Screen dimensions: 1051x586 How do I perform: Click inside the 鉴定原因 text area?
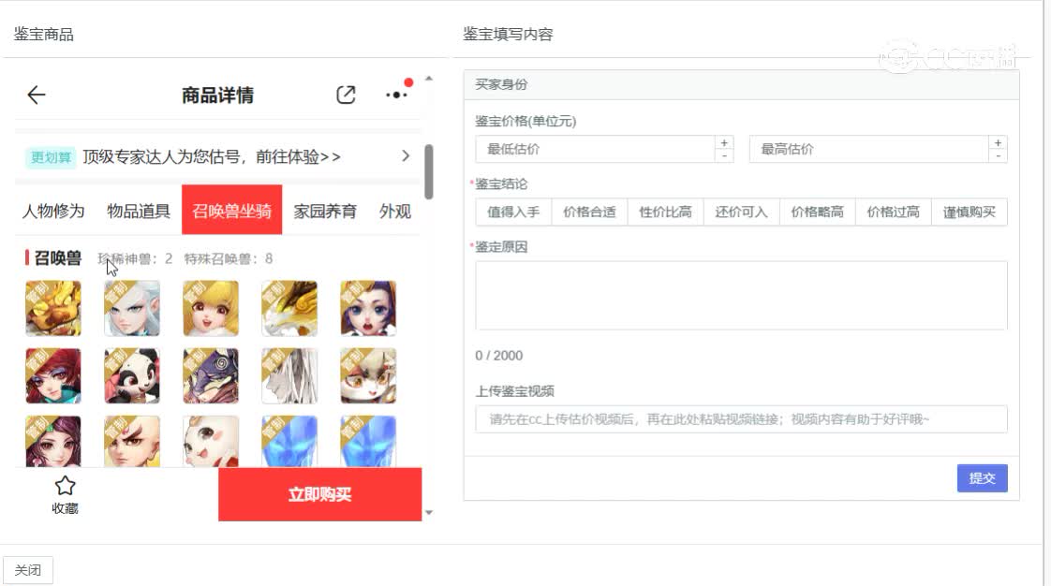(740, 295)
